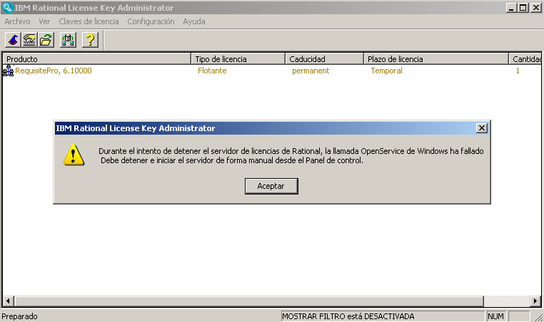Click the application key icon in title bar
Screen dimensions: 544x322
(x=7, y=7)
